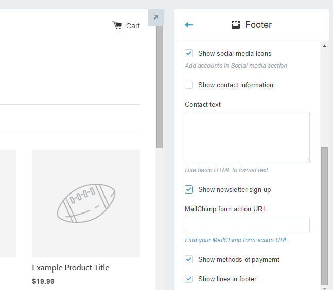Focus the MailChimp form action URL field
The image size is (333, 290).
point(247,225)
